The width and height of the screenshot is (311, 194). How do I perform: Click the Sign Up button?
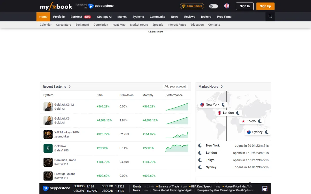[x=265, y=6]
